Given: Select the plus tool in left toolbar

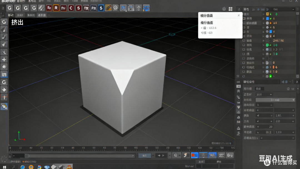Looking at the screenshot, I should (4, 60).
